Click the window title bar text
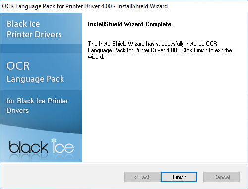The width and height of the screenshot is (248, 189). [x=85, y=6]
